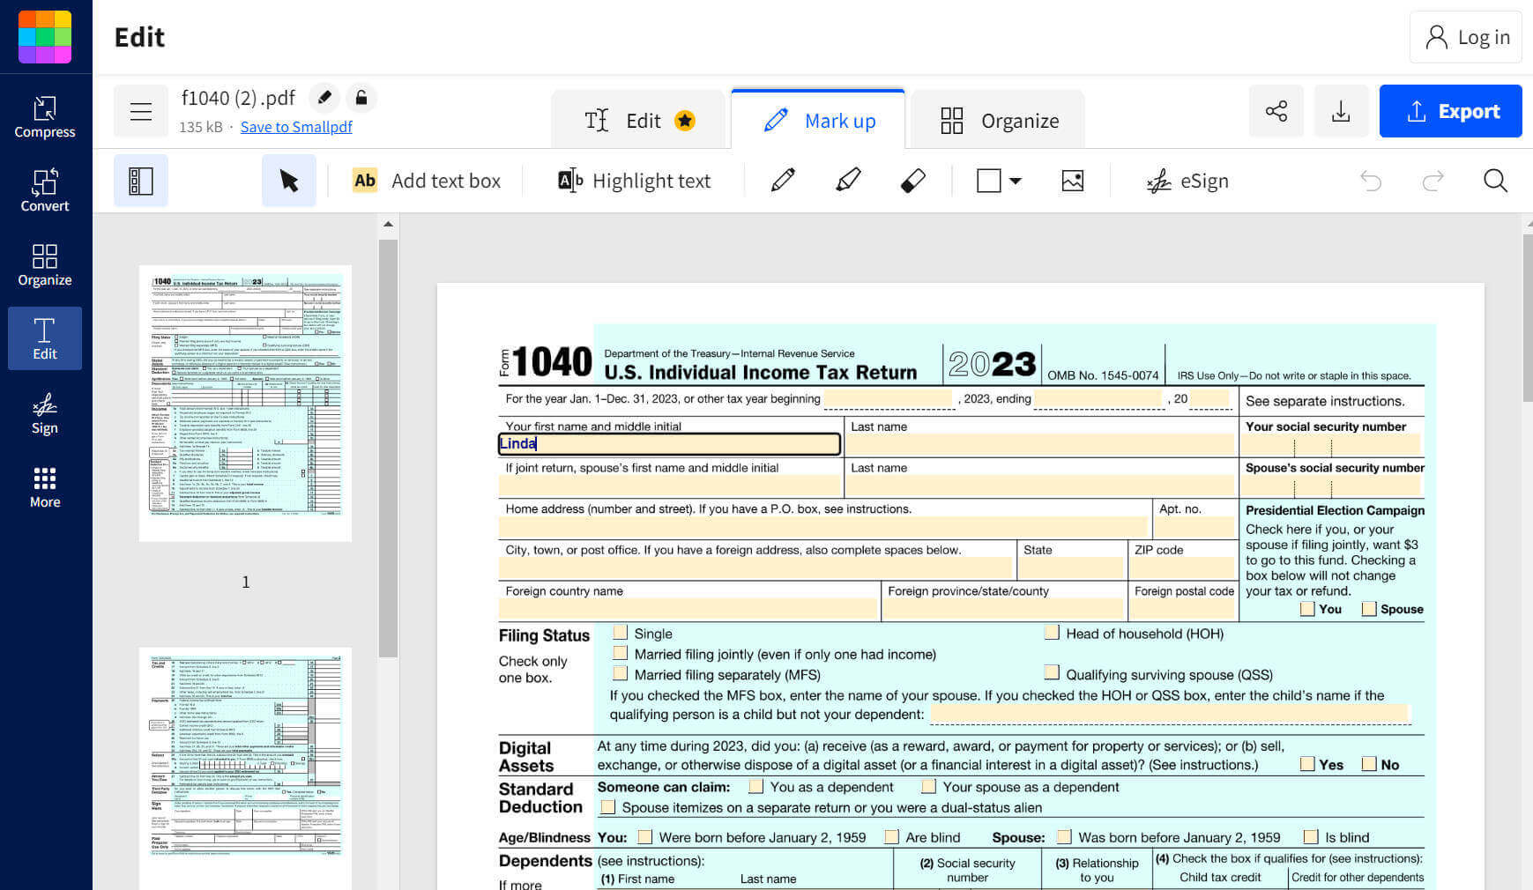Select the Compress tool in the sidebar
The width and height of the screenshot is (1533, 890).
tap(44, 117)
